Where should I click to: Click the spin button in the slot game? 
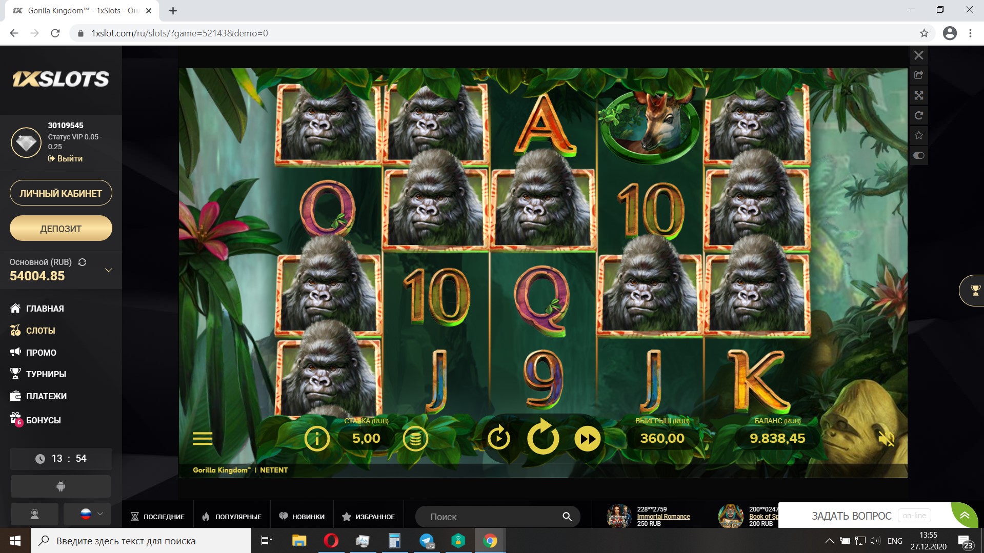pyautogui.click(x=543, y=438)
